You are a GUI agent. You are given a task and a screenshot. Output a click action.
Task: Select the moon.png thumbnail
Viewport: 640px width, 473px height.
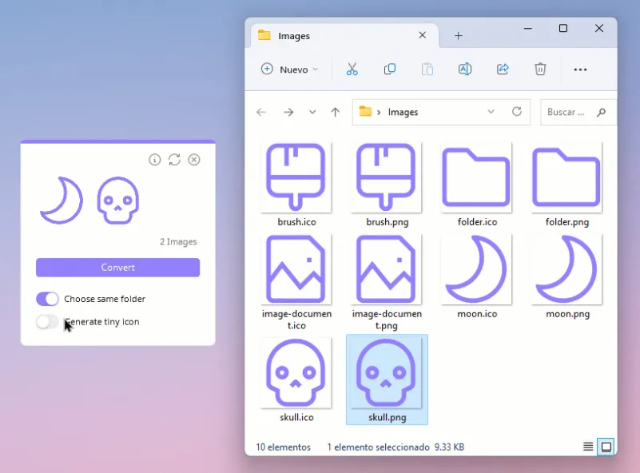(x=567, y=276)
